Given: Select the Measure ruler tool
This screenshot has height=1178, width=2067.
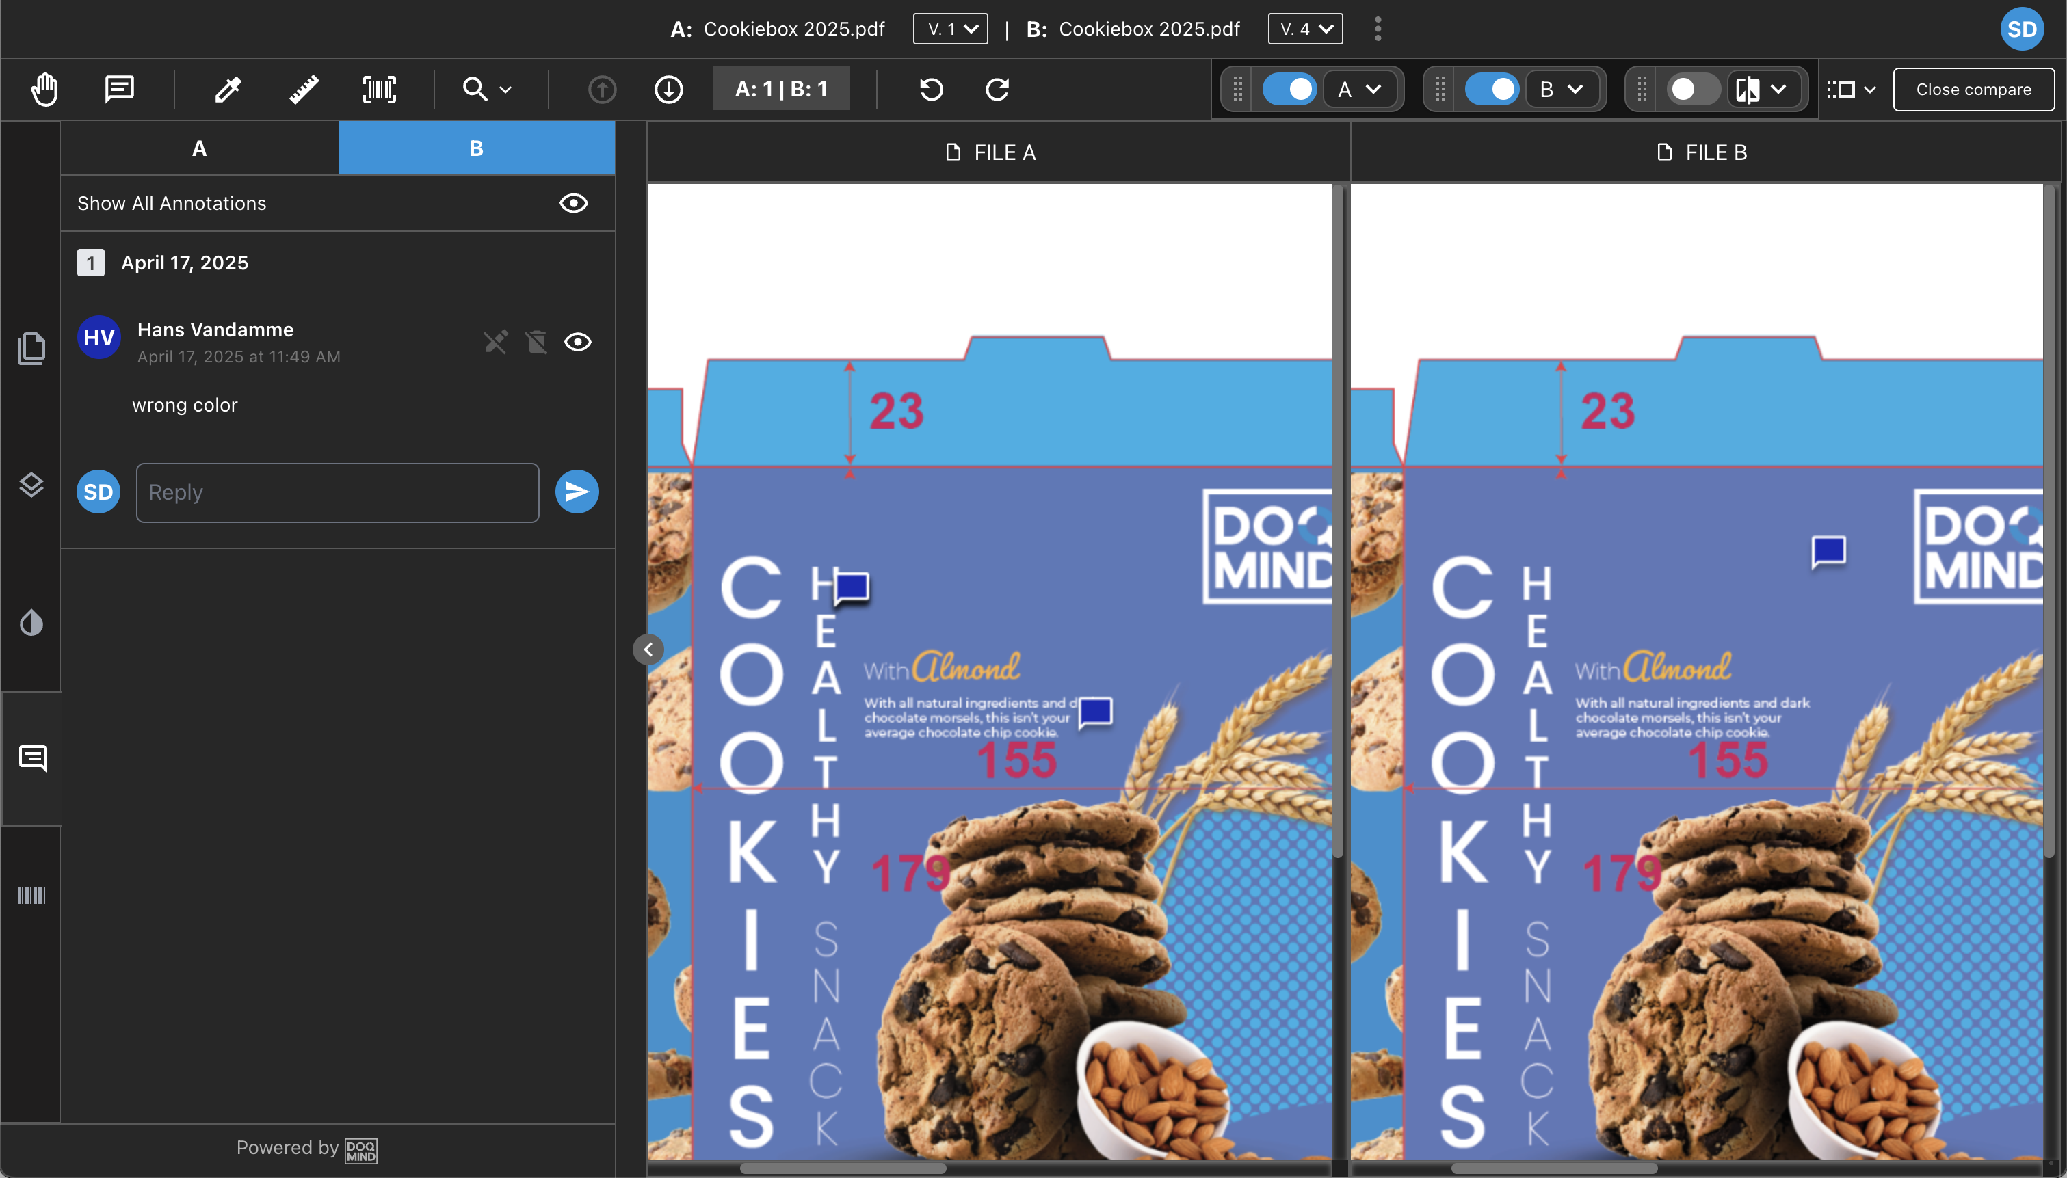Looking at the screenshot, I should [x=303, y=89].
